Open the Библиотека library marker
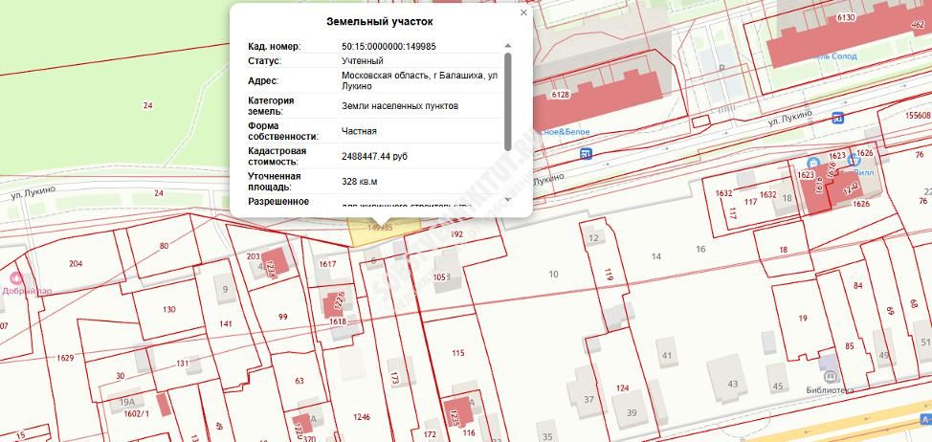932x442 pixels. point(829,376)
